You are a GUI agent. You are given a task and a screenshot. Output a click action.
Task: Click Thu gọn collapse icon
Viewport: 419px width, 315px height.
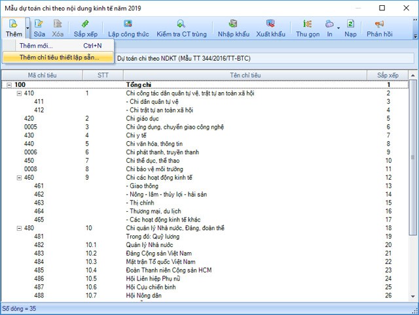point(308,24)
